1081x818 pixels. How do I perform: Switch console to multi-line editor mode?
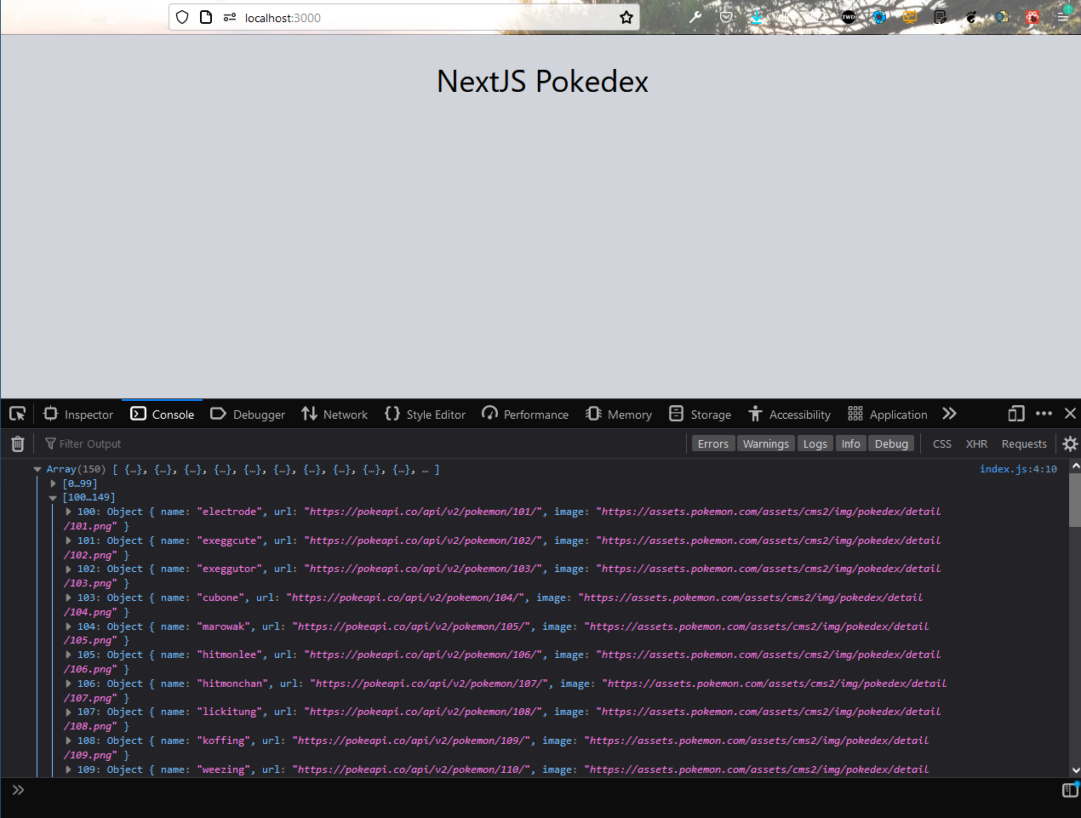[1070, 790]
